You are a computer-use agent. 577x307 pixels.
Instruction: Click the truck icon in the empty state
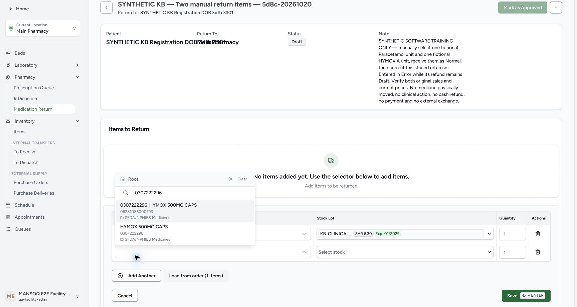(x=331, y=161)
